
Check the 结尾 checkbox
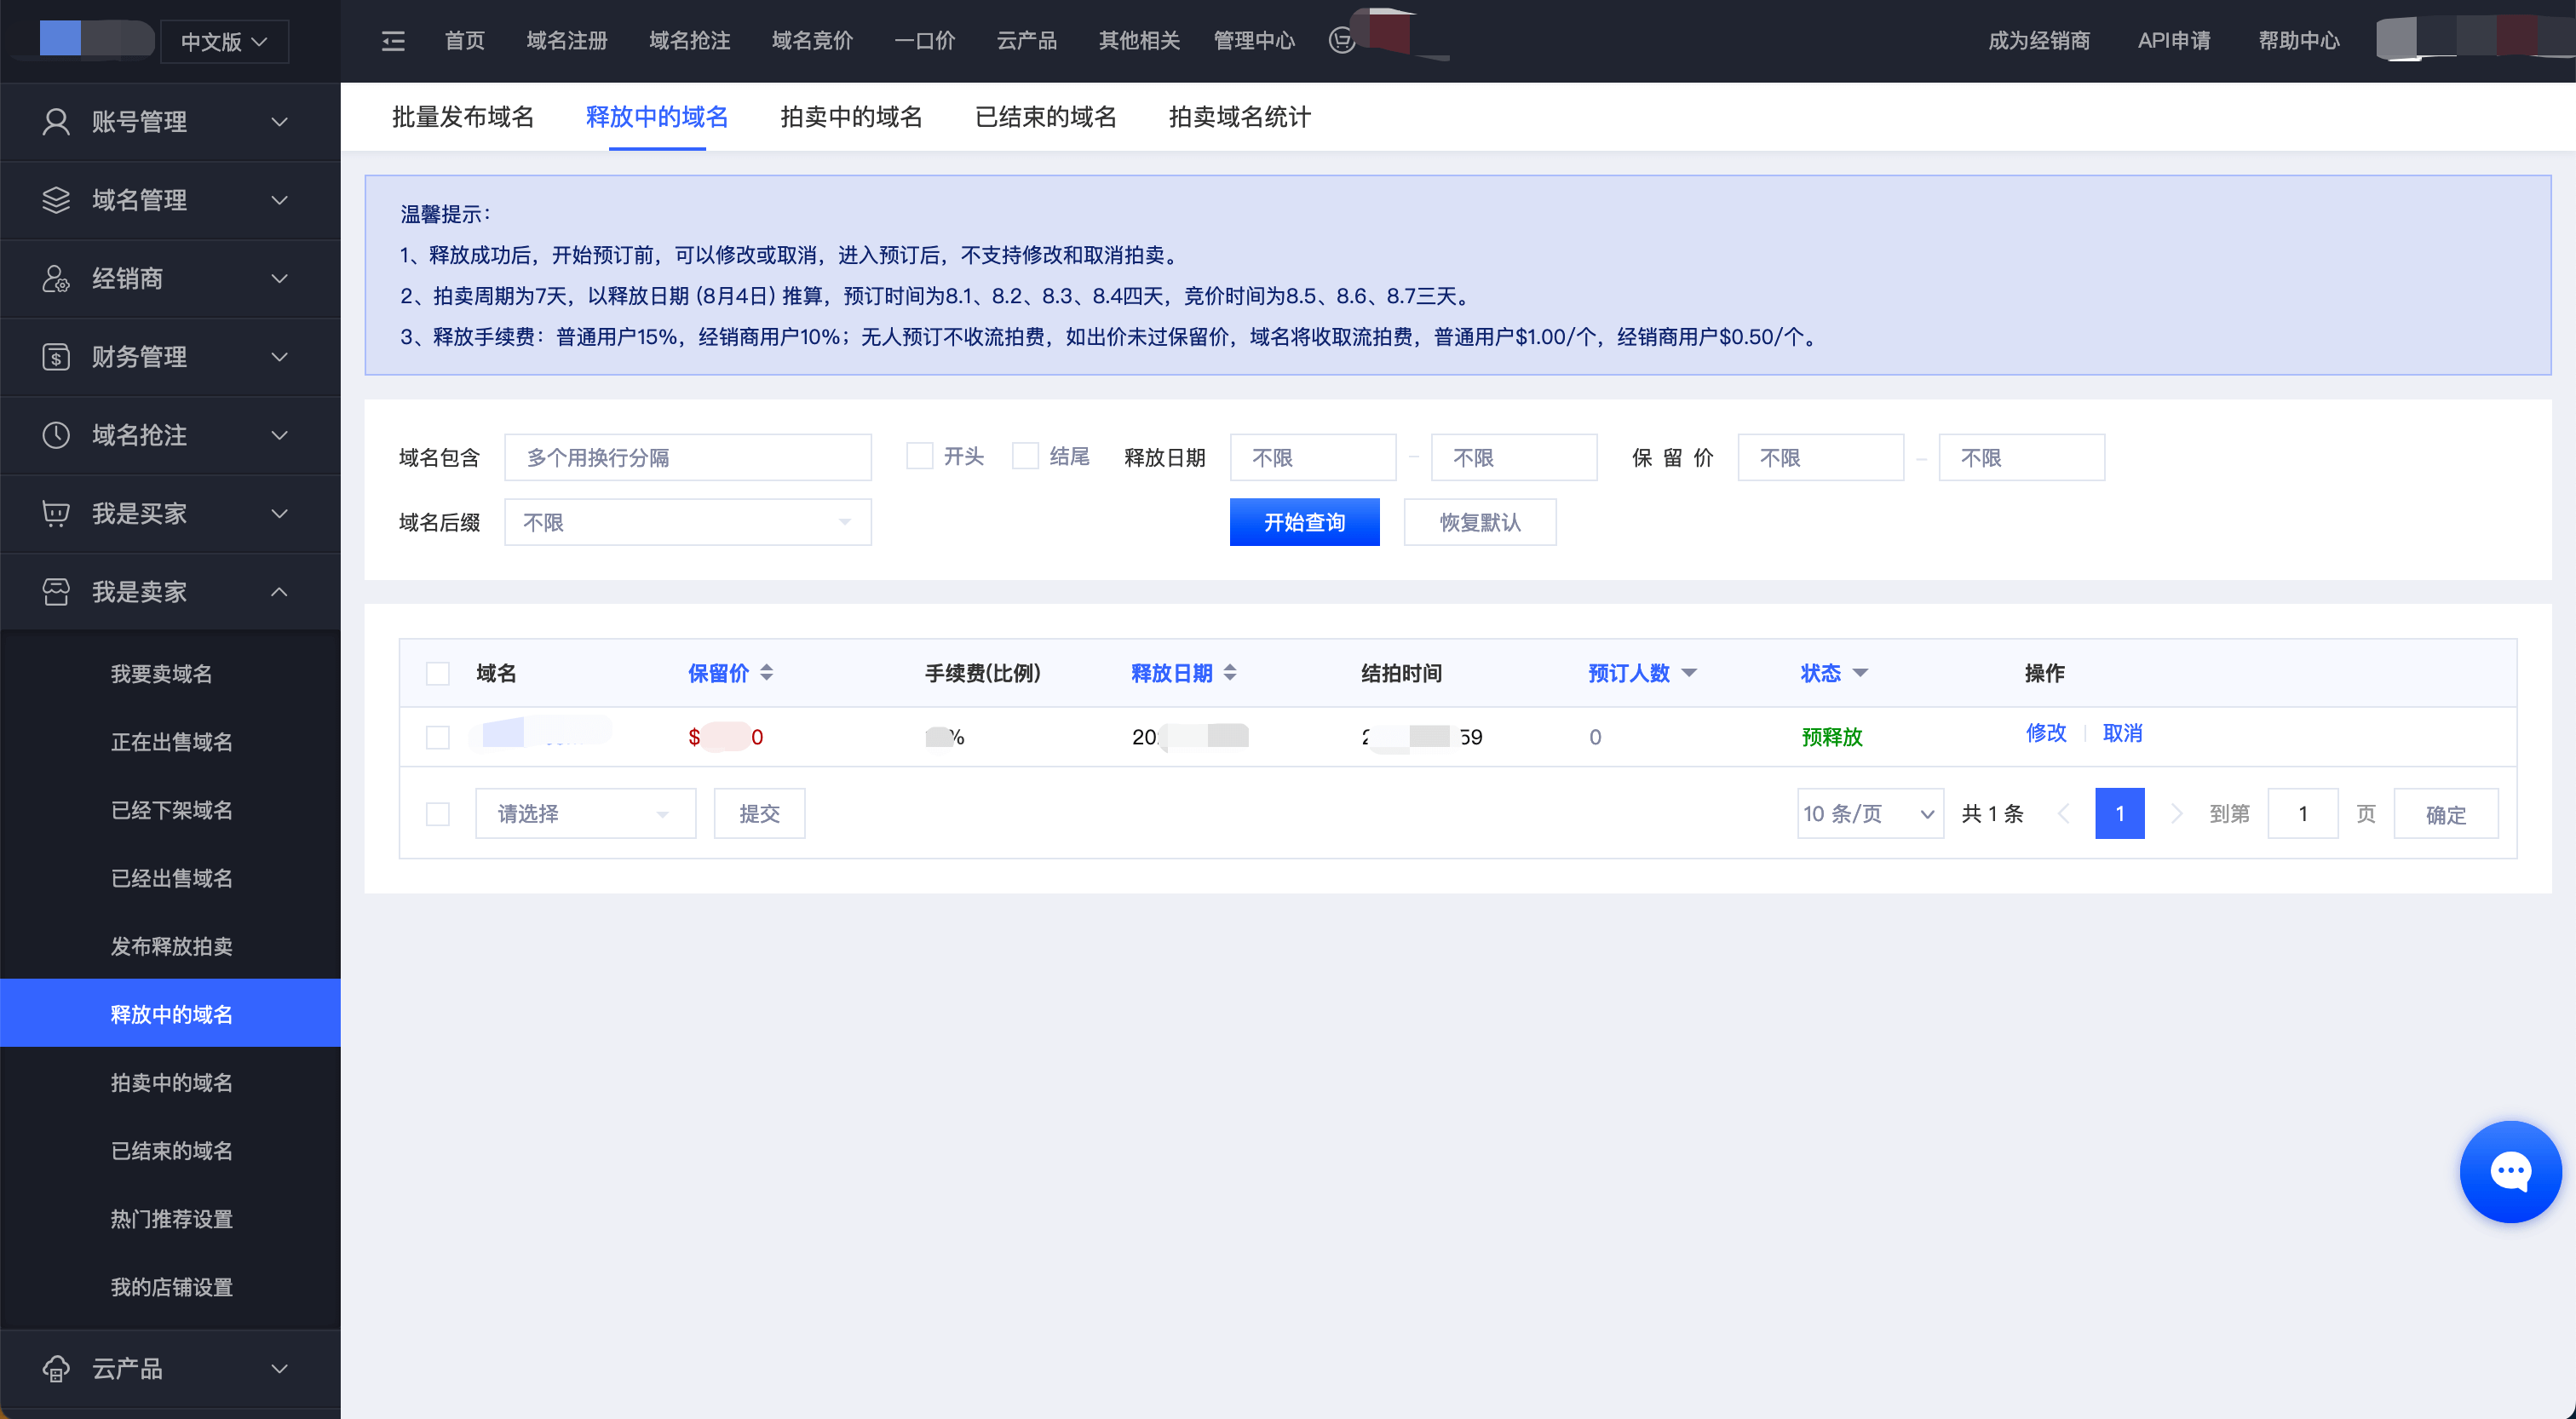(1025, 456)
